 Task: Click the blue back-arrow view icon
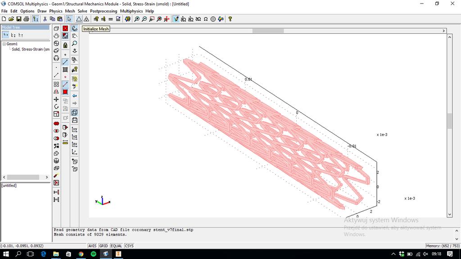coord(75,96)
